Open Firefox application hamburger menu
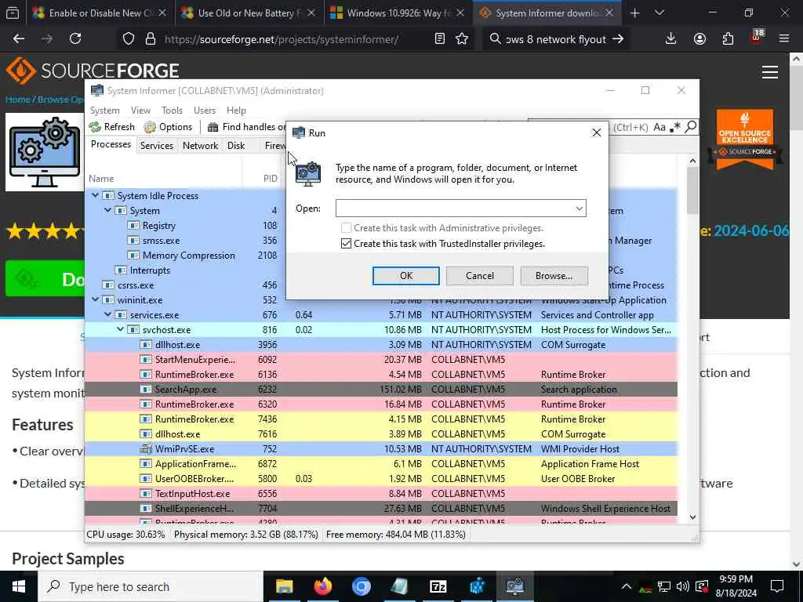 pyautogui.click(x=783, y=38)
